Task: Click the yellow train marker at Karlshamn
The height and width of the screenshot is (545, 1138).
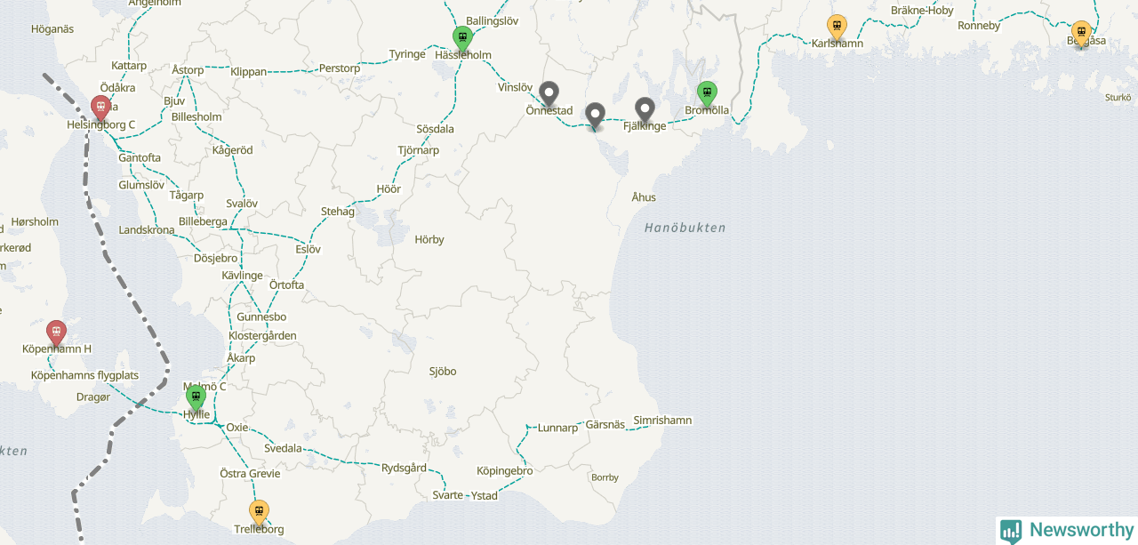Action: [837, 28]
